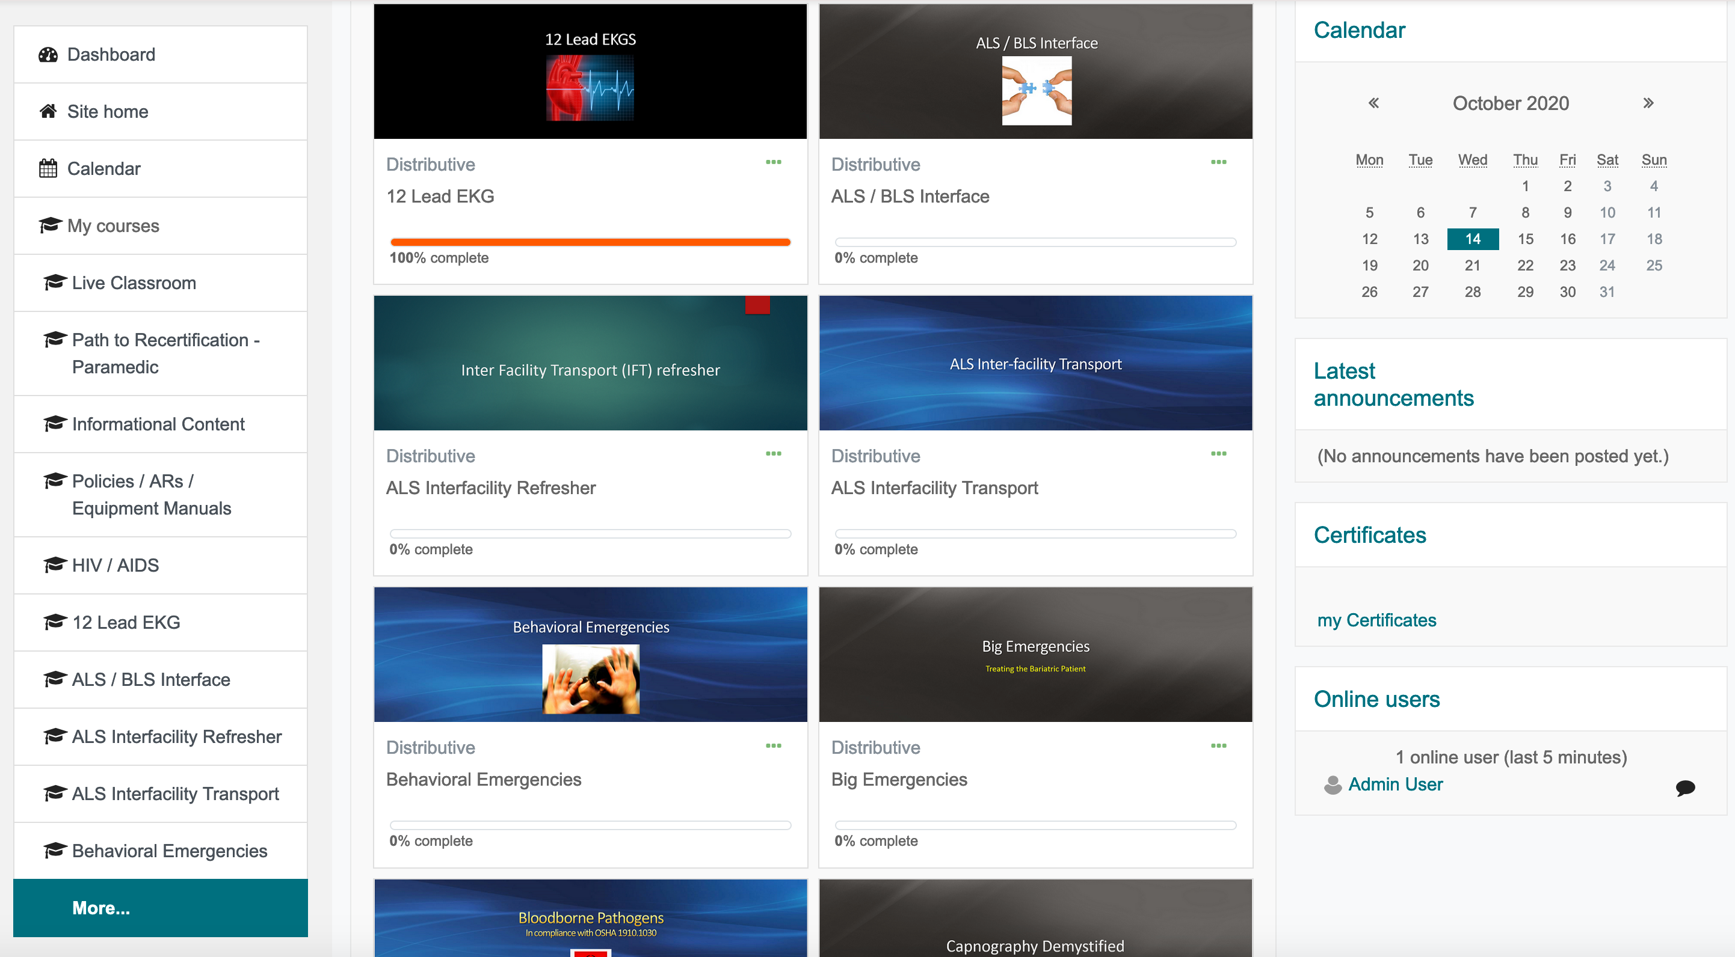Click the graduation cap icon beside Live Classroom

[55, 282]
